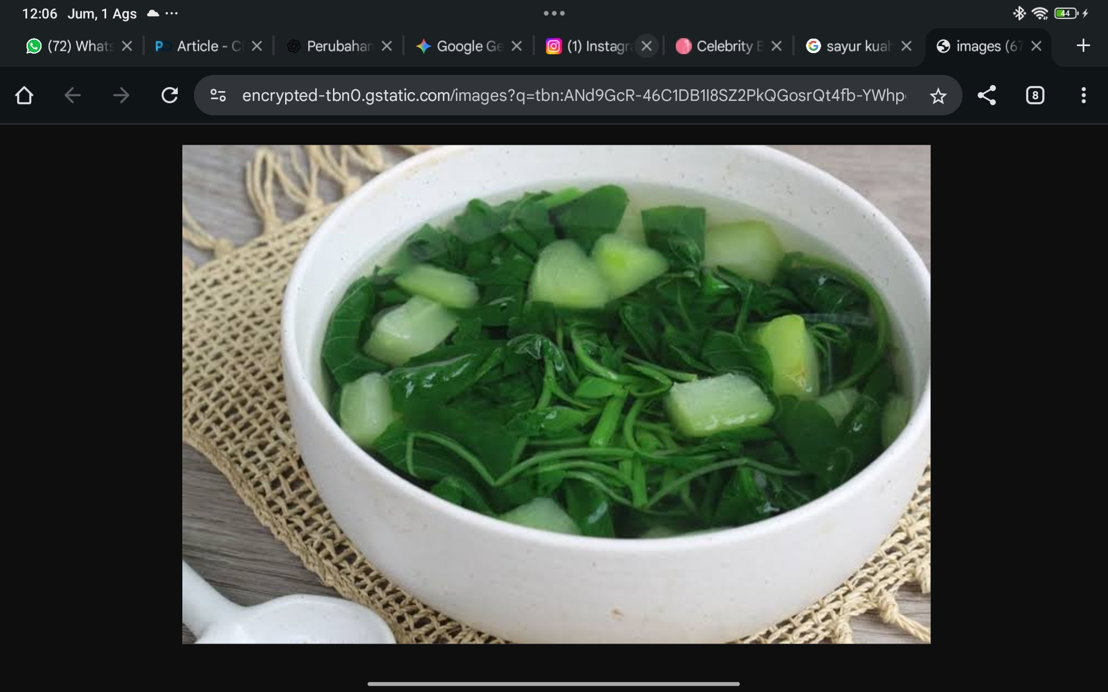Open a new tab with plus button
The image size is (1108, 692).
(x=1083, y=46)
